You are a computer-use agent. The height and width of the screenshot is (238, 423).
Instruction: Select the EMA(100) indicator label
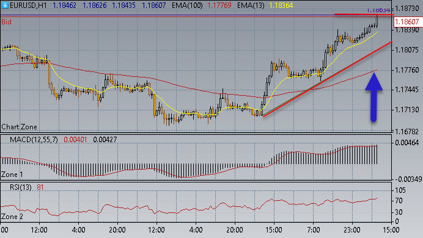[187, 5]
